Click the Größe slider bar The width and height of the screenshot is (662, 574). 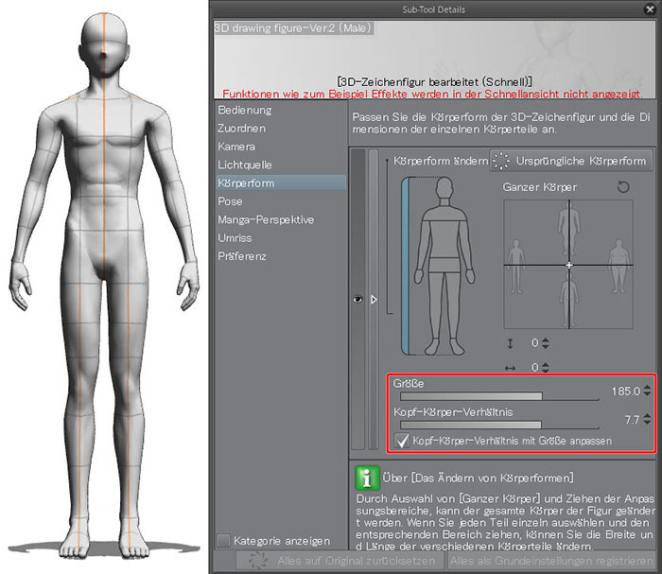tap(499, 396)
